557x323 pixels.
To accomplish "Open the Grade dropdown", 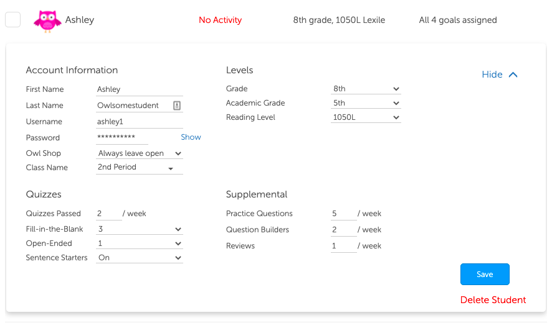I will (x=366, y=89).
